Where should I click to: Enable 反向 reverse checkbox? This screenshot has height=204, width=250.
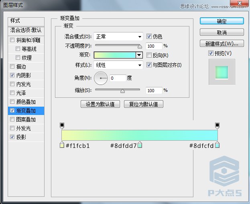[x=149, y=55]
